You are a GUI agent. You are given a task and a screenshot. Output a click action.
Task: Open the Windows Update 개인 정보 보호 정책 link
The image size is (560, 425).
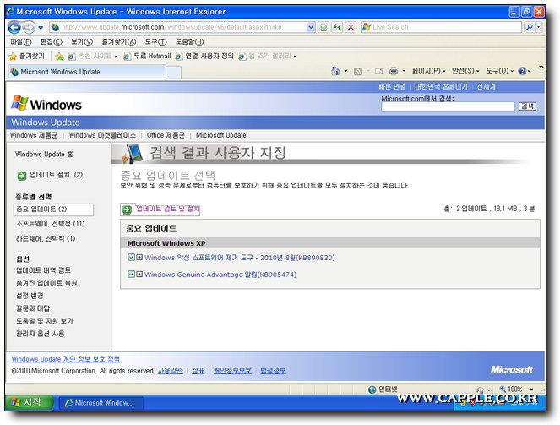click(x=65, y=359)
